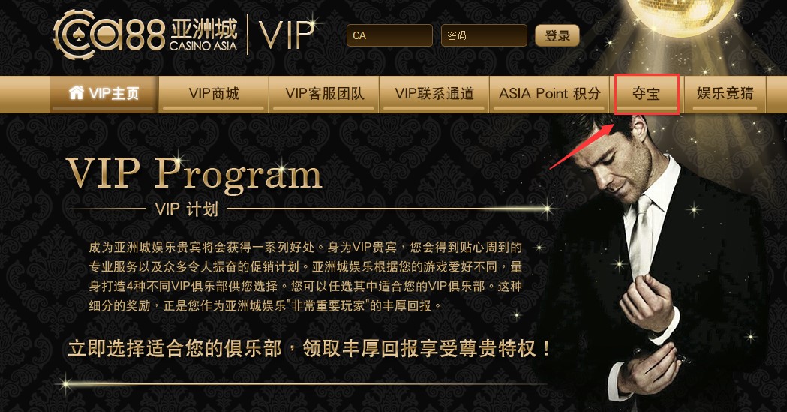This screenshot has width=787, height=412.
Task: Click the red arrow pointing at 夺宝
Action: pyautogui.click(x=581, y=146)
